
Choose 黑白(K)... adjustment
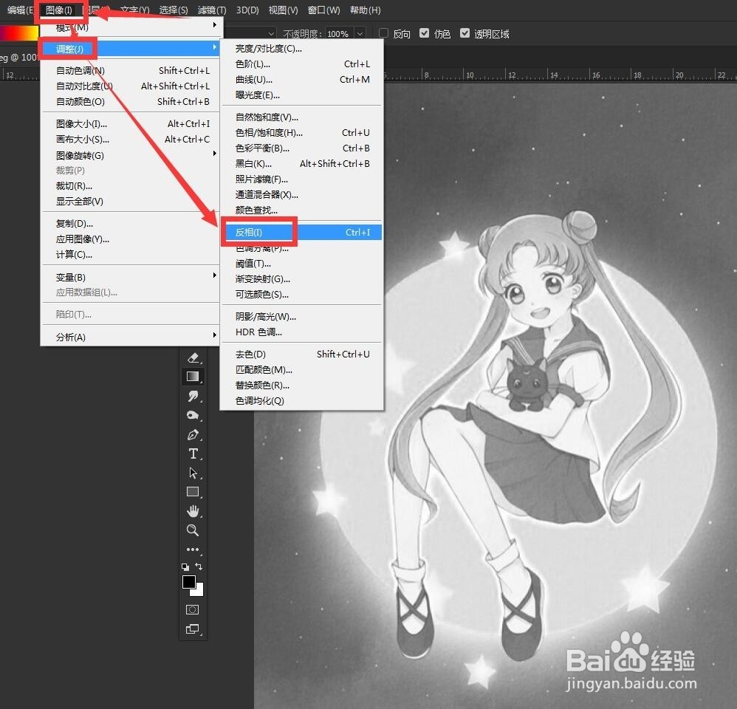[302, 164]
